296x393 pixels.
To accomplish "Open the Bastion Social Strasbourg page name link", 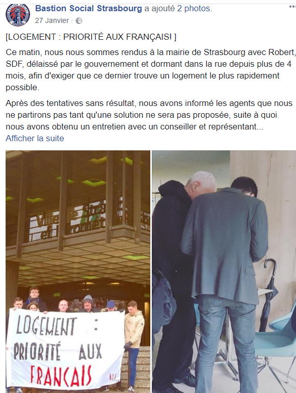I will click(x=89, y=8).
